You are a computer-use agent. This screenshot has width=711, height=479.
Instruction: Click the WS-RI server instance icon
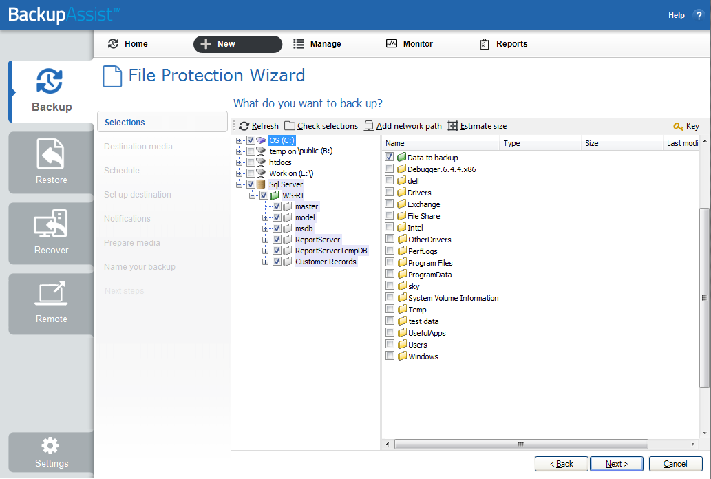pyautogui.click(x=275, y=195)
